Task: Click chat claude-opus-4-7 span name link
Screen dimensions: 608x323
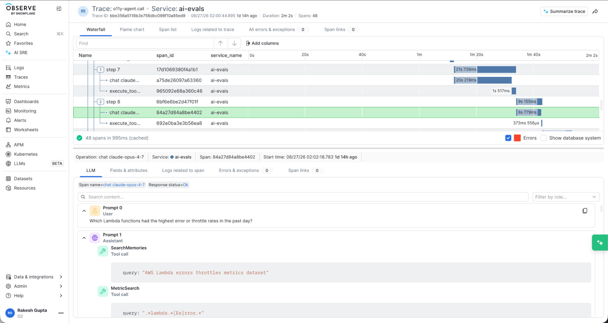Action: coord(124,185)
